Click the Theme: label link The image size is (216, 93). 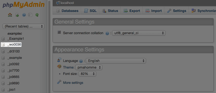(x=69, y=68)
